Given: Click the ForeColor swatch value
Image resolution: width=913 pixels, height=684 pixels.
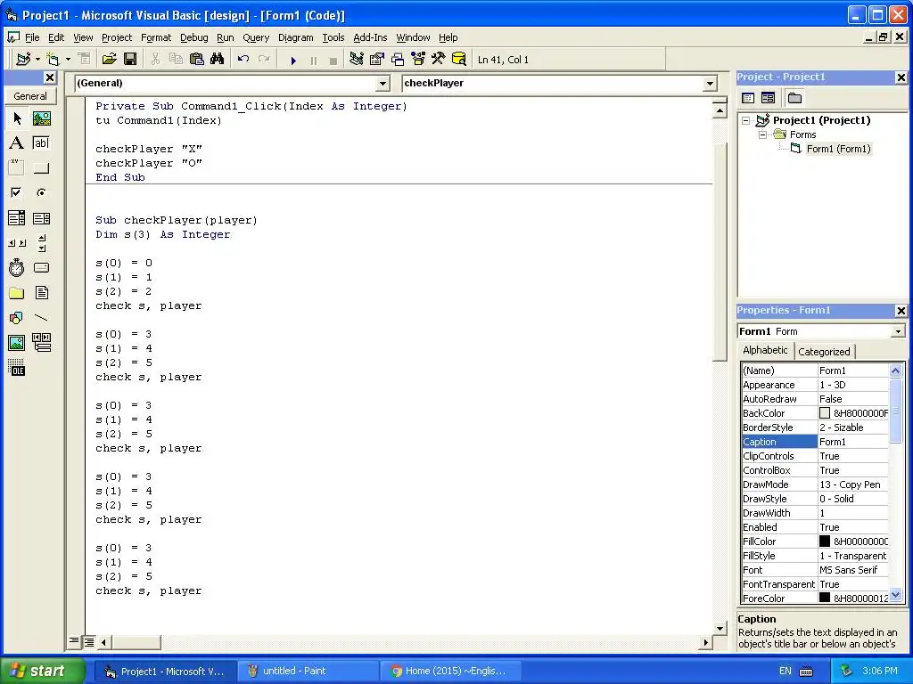Looking at the screenshot, I should coord(825,598).
